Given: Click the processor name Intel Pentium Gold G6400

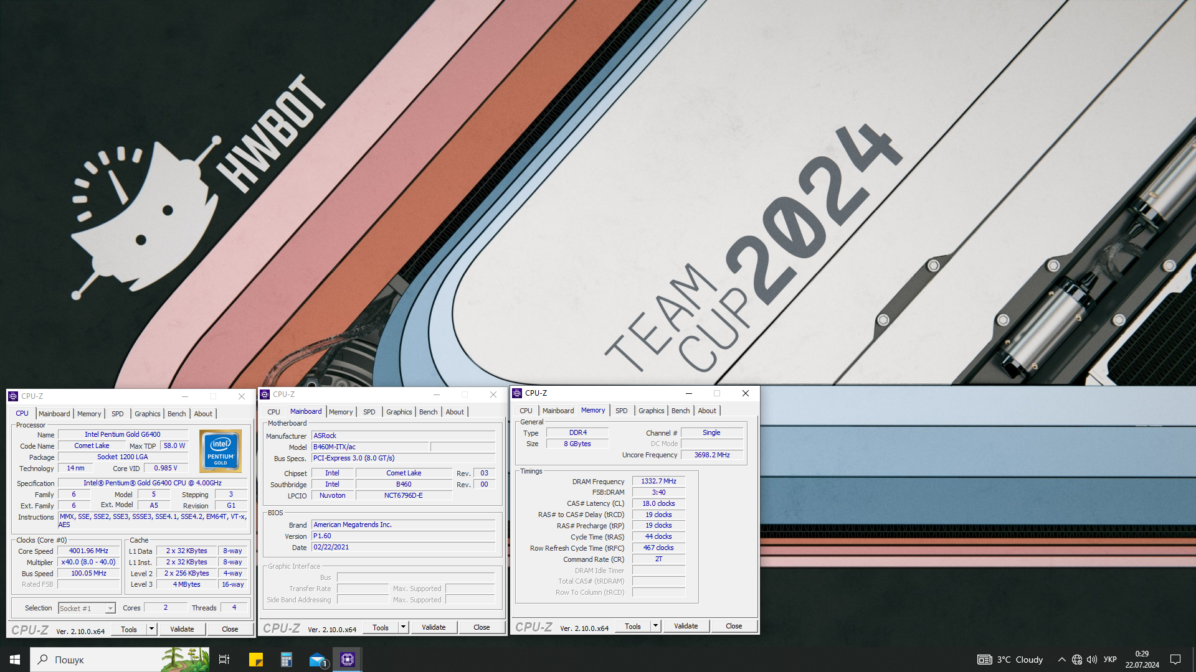Looking at the screenshot, I should [123, 434].
